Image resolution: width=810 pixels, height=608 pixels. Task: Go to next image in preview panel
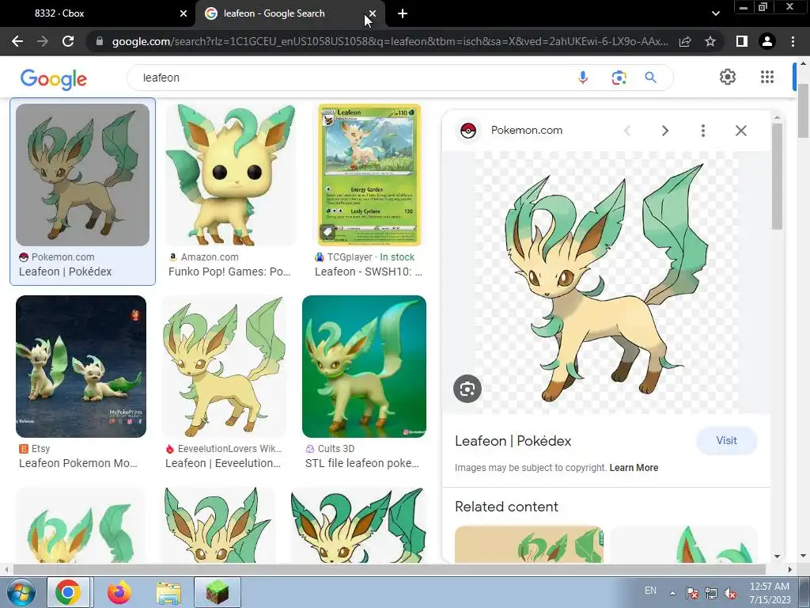point(664,131)
